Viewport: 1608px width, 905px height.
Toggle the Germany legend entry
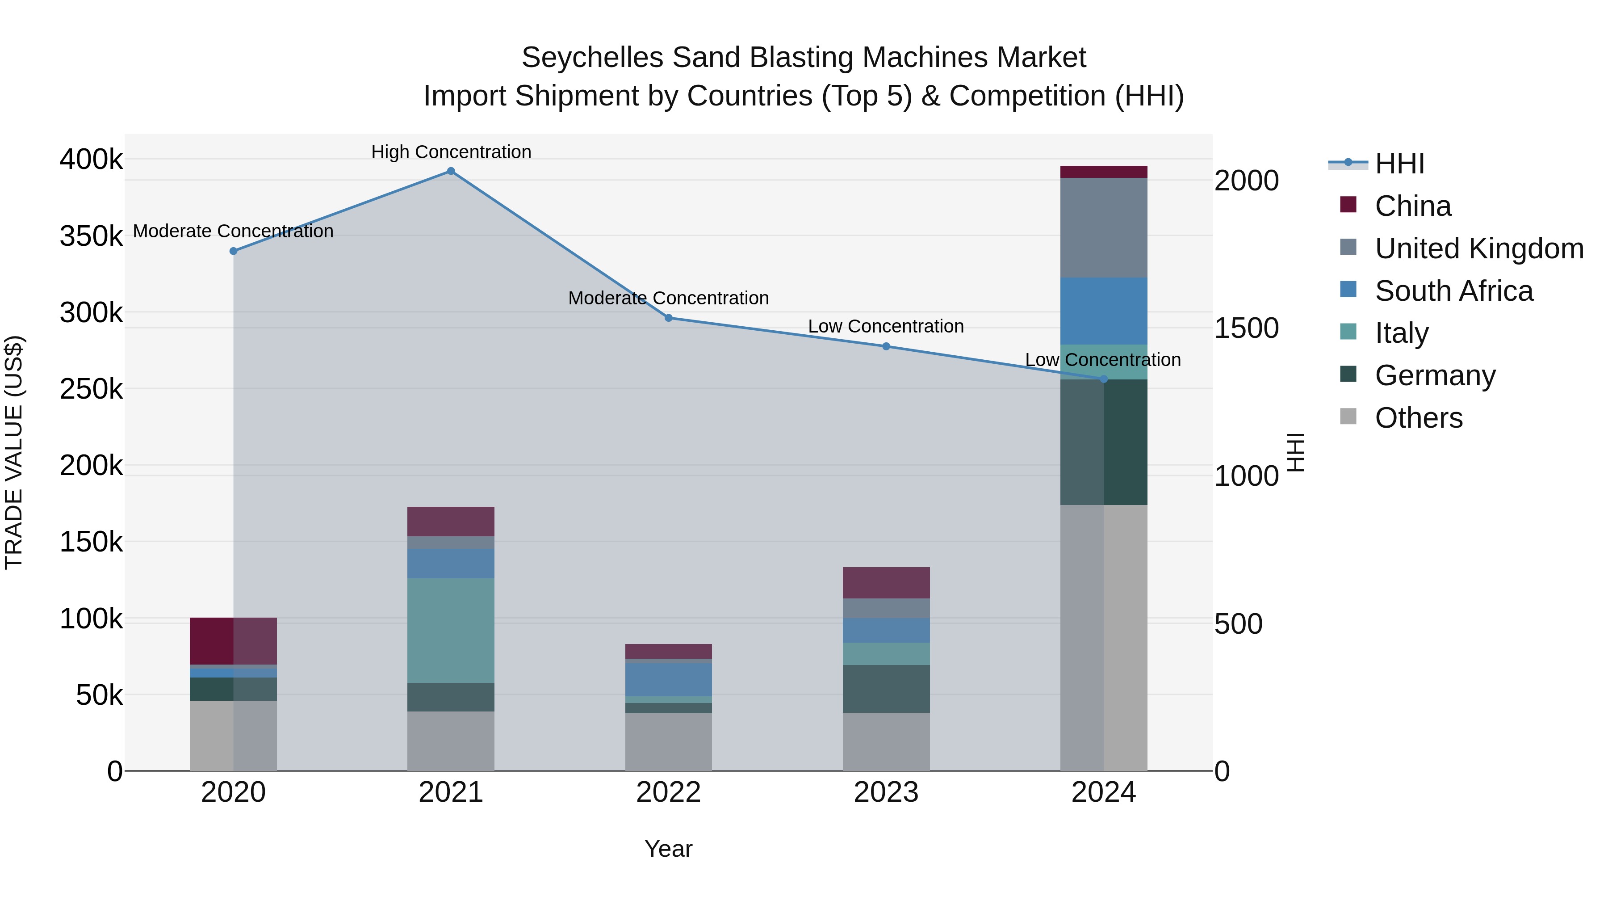coord(1418,375)
